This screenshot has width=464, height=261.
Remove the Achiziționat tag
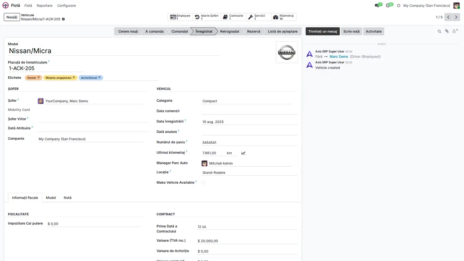[99, 77]
